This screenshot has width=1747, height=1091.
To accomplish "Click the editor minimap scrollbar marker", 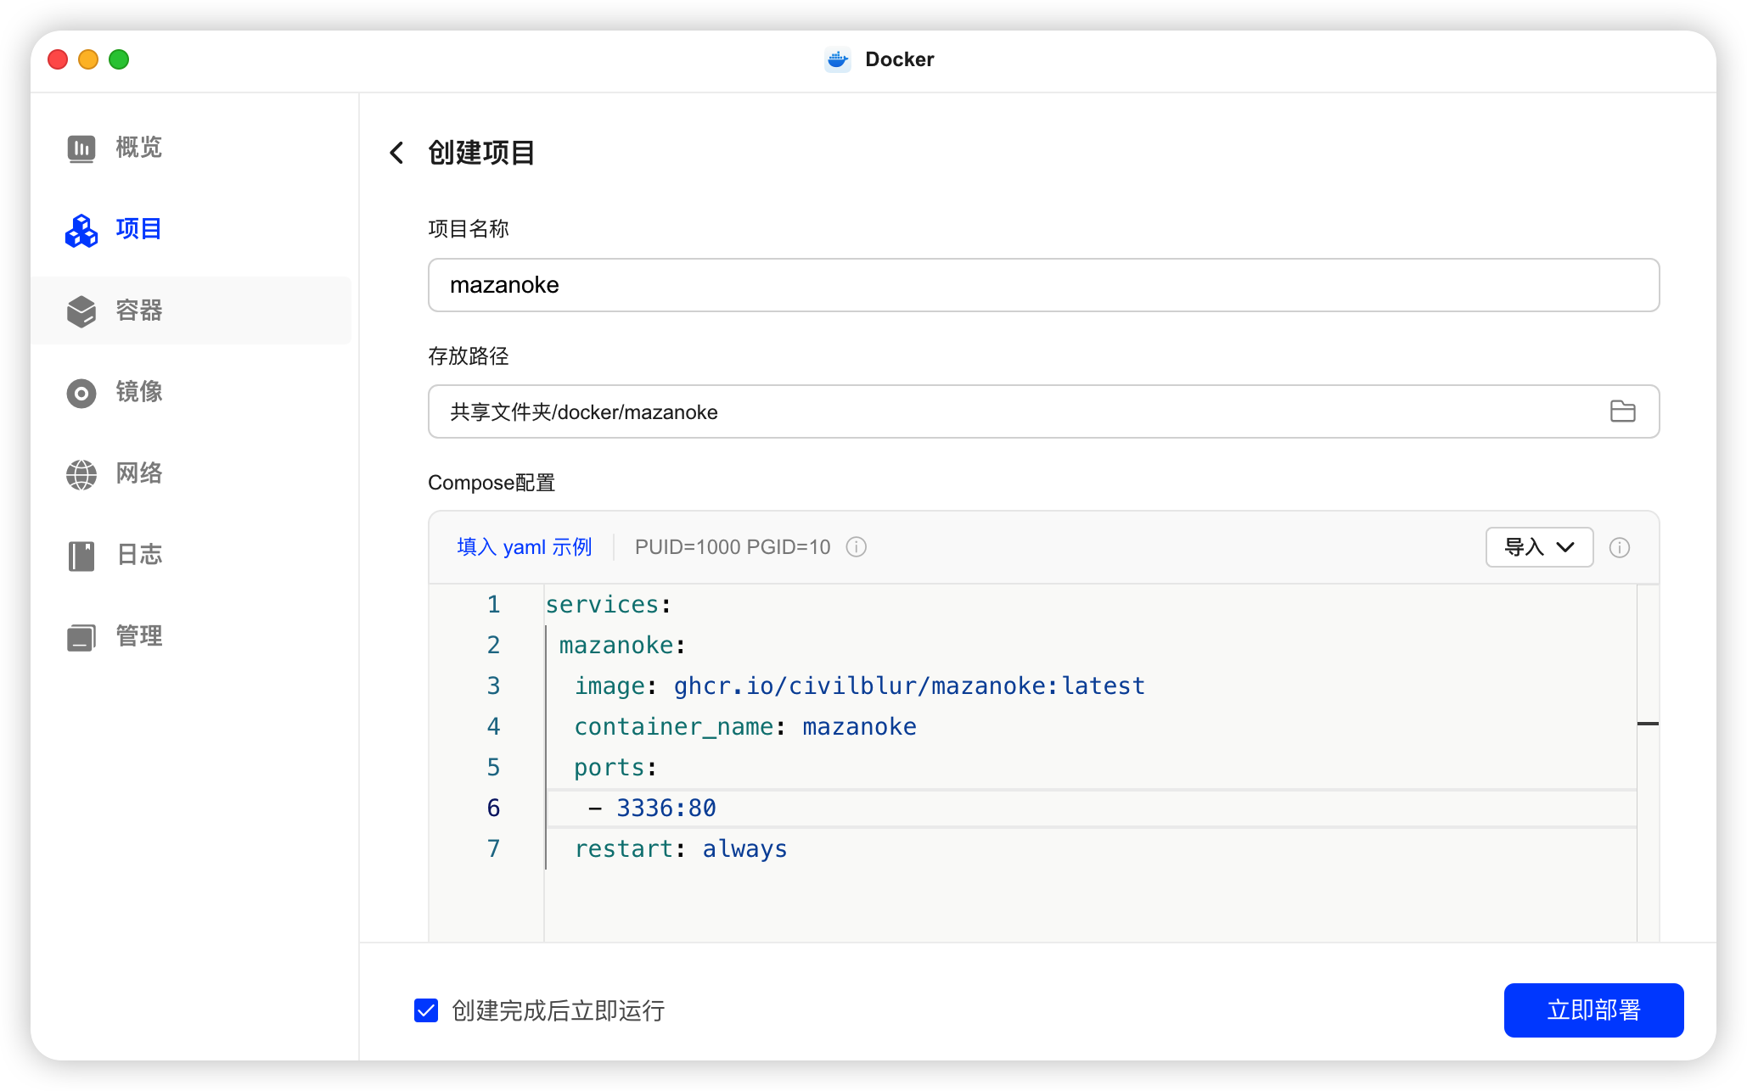I will point(1647,724).
